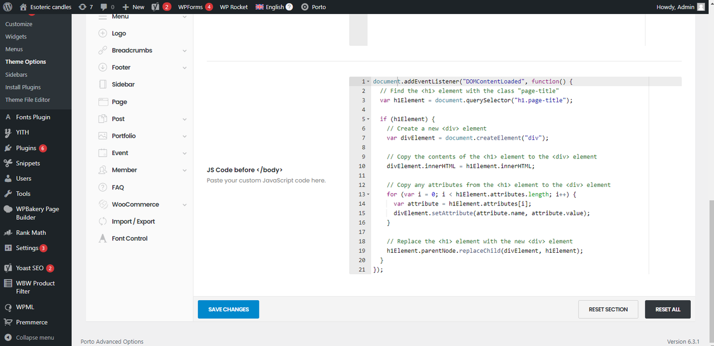Click the Breadcrumbs link icon
This screenshot has height=346, width=714.
[x=103, y=50]
